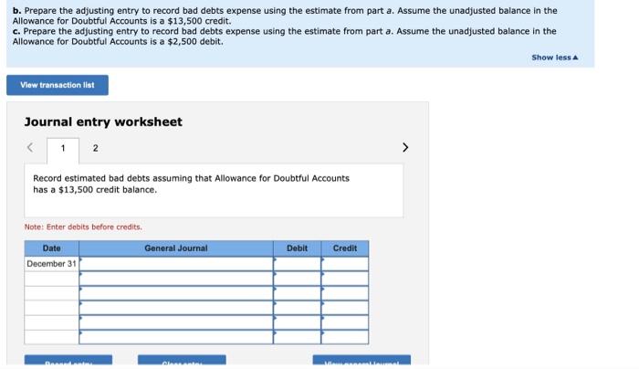Open the third General Journal row dropdown
The width and height of the screenshot is (639, 369).
[x=176, y=293]
